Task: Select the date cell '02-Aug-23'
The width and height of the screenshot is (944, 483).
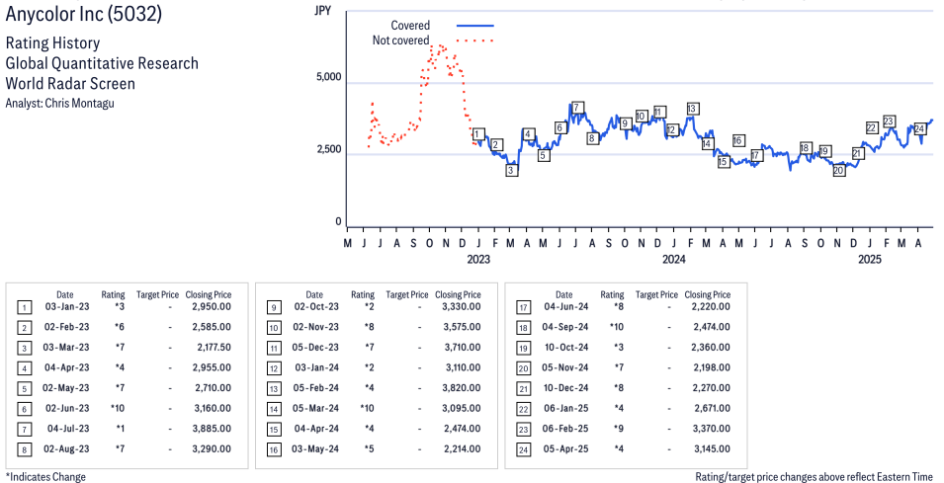Action: (66, 448)
